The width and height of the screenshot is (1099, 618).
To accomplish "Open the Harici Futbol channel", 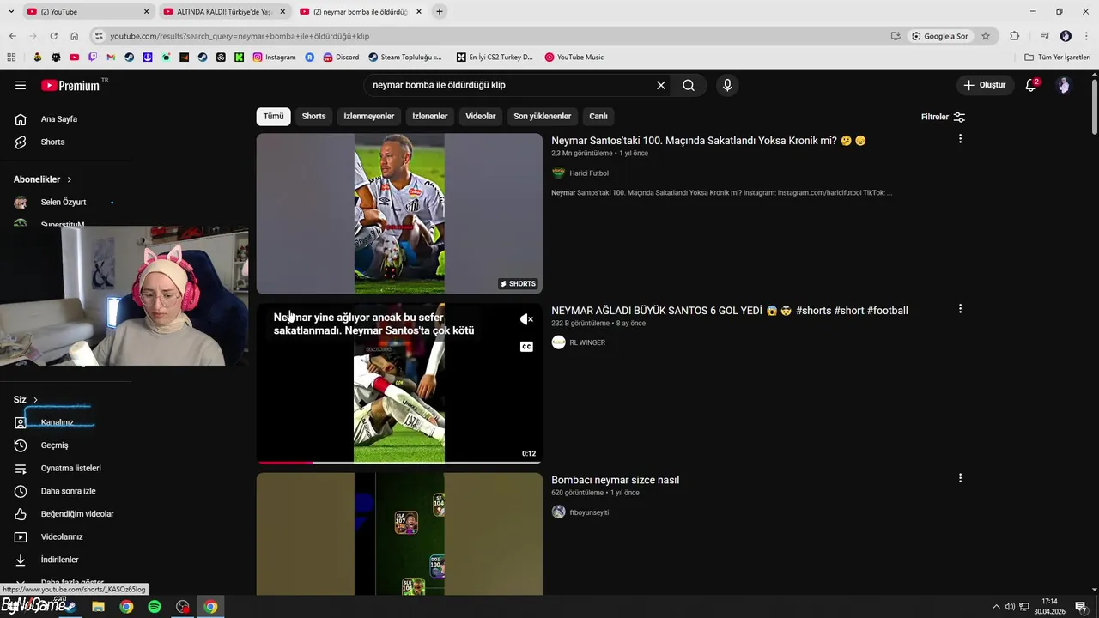I will pyautogui.click(x=588, y=173).
